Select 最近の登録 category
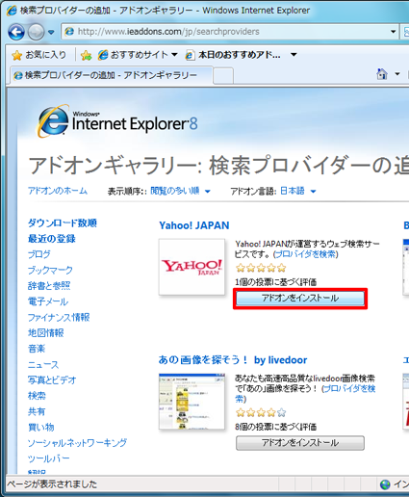The height and width of the screenshot is (497, 409). click(x=52, y=239)
